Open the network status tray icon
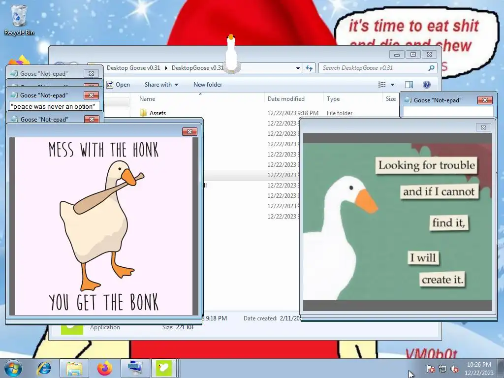The width and height of the screenshot is (504, 378). (442, 369)
